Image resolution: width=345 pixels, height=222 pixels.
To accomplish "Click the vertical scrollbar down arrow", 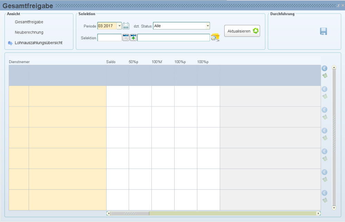I will (x=334, y=208).
